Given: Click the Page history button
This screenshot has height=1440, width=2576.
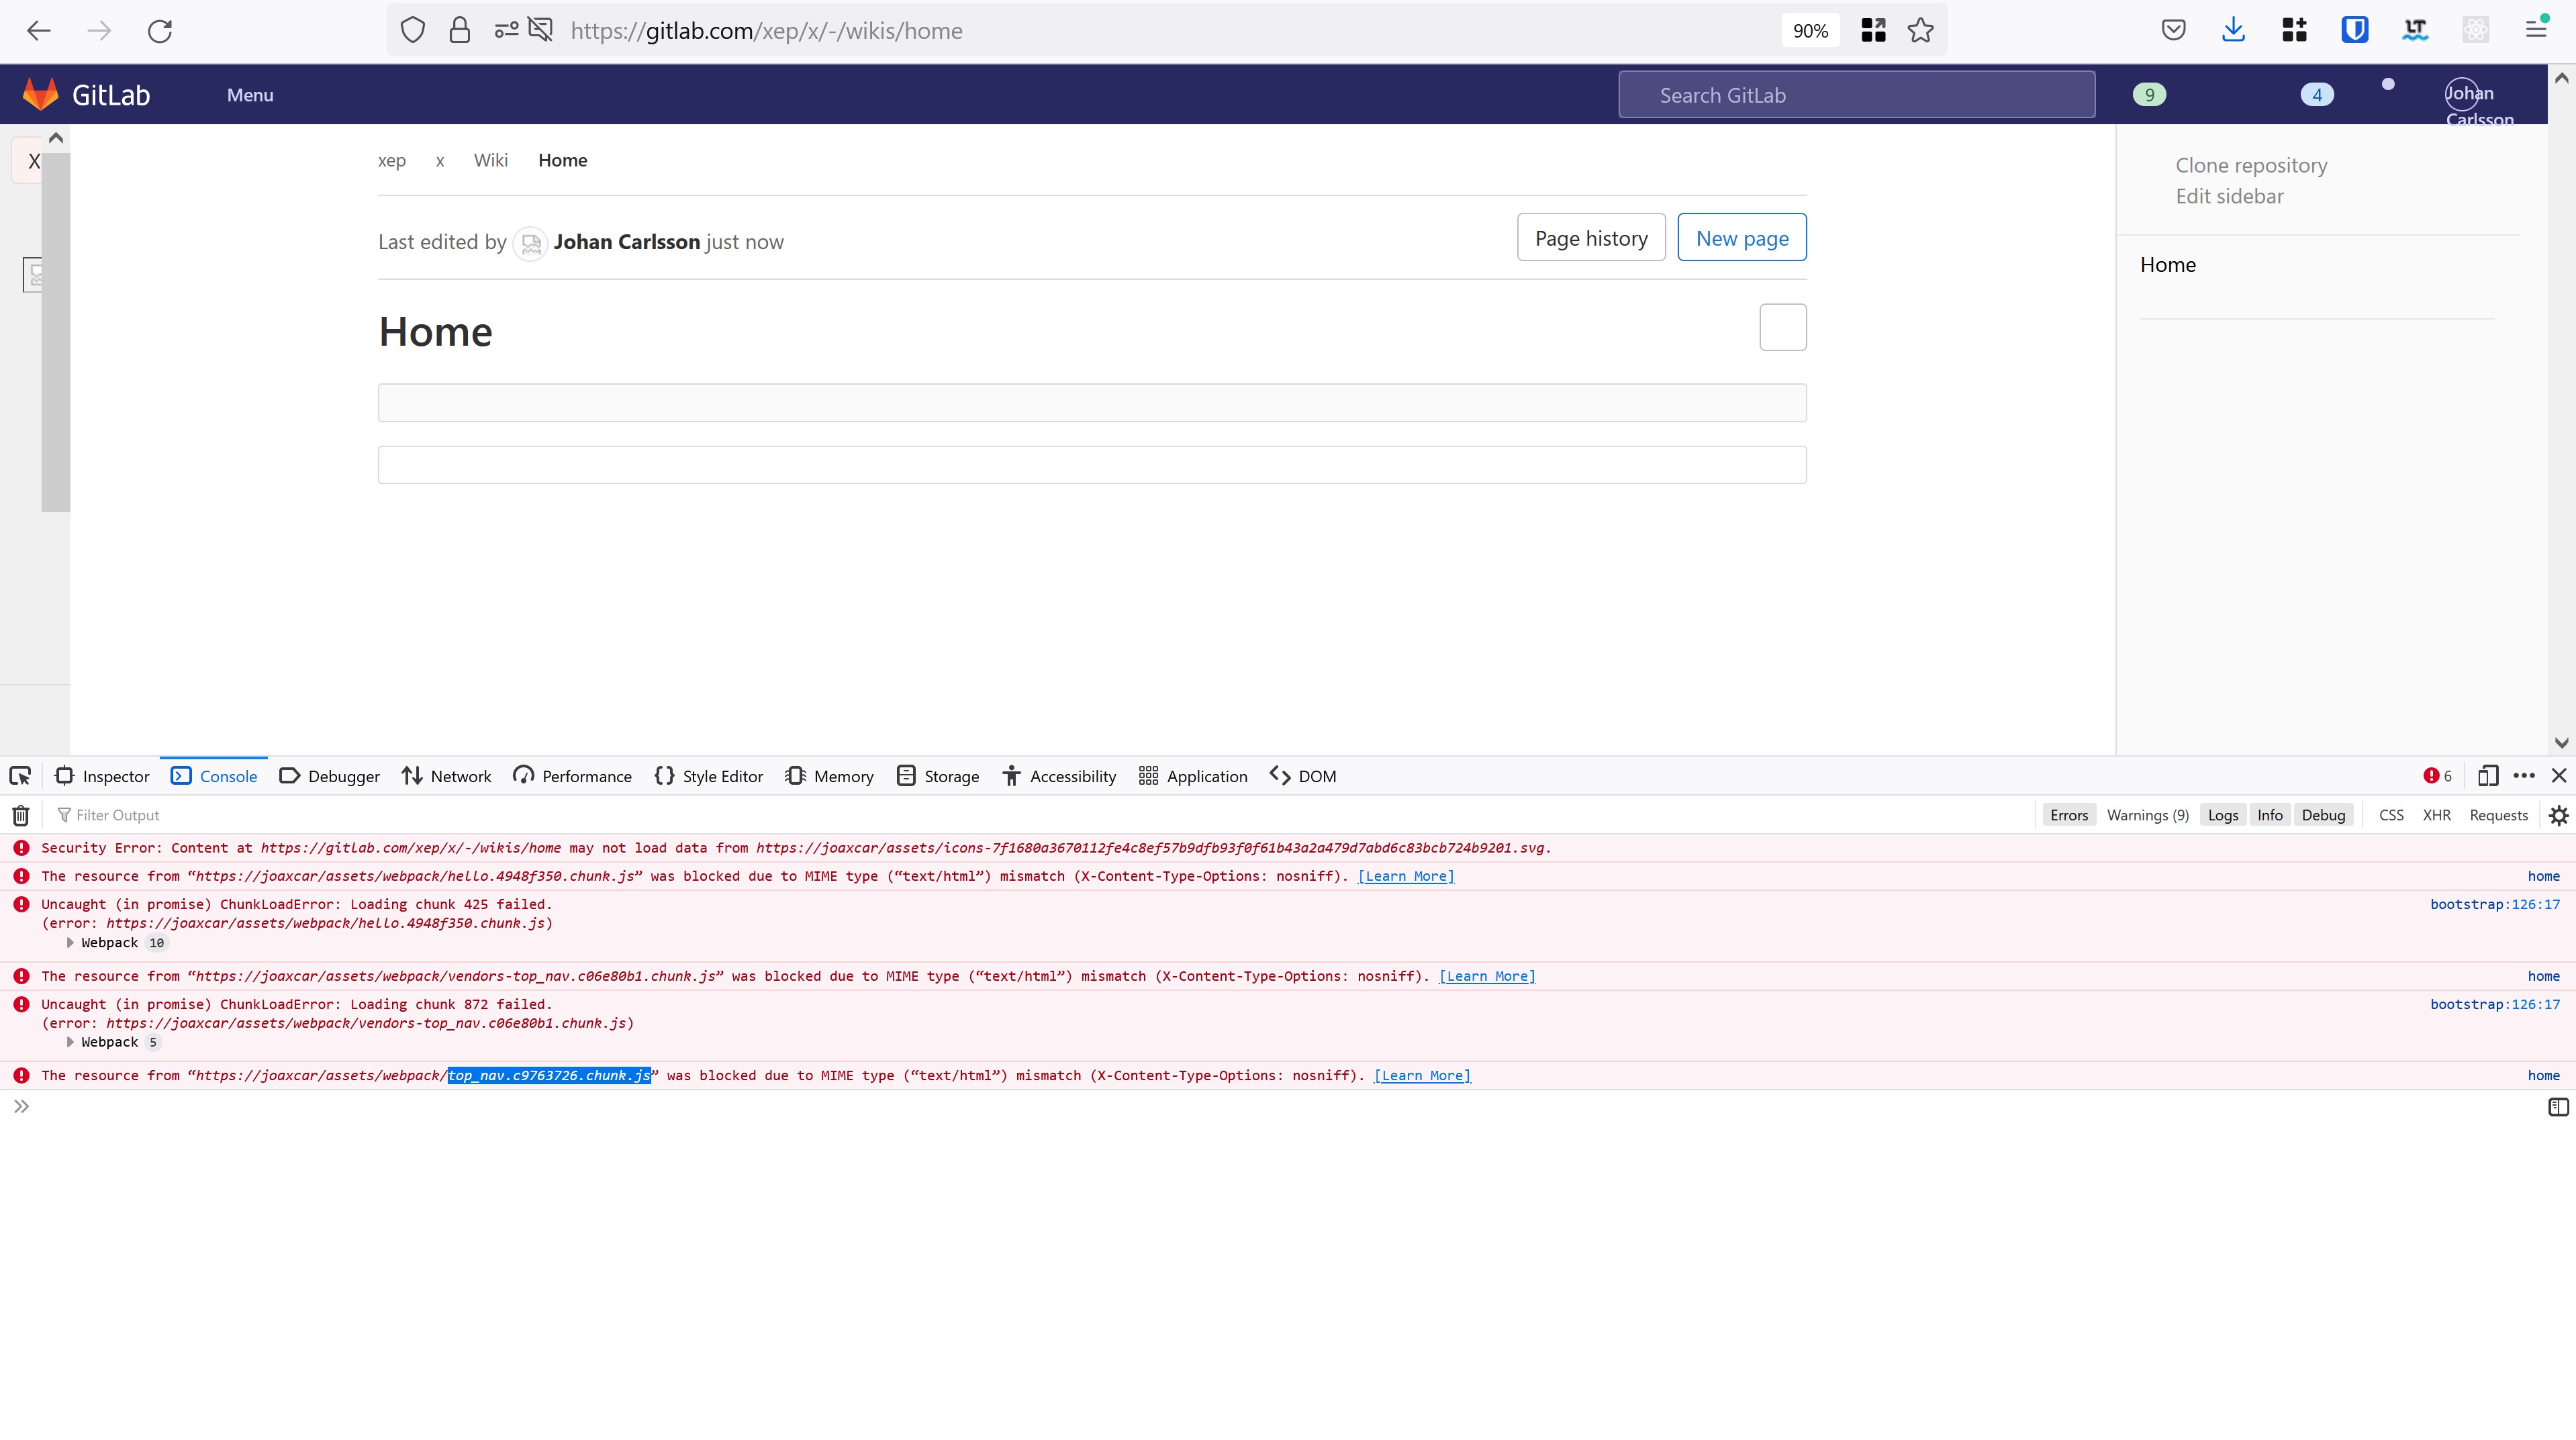Looking at the screenshot, I should 1590,238.
